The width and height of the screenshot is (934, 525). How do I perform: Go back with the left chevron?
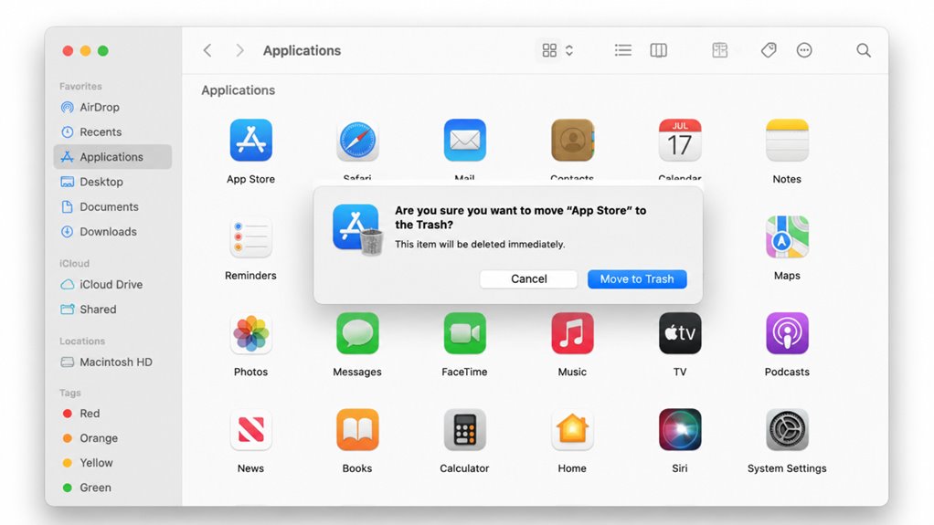(207, 50)
